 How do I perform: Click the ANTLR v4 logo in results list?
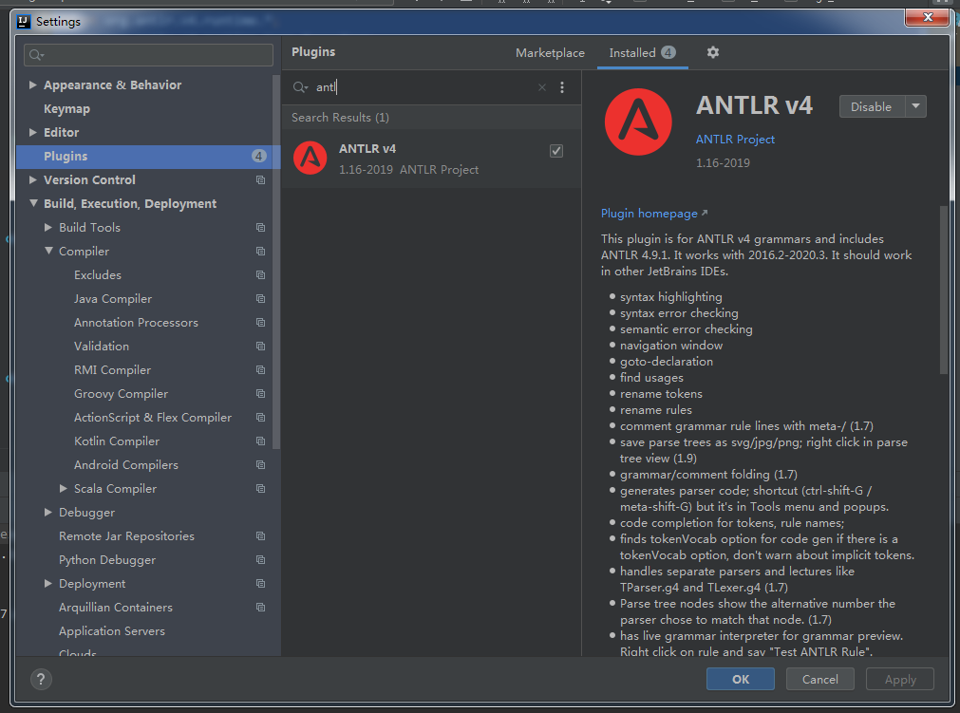(311, 158)
